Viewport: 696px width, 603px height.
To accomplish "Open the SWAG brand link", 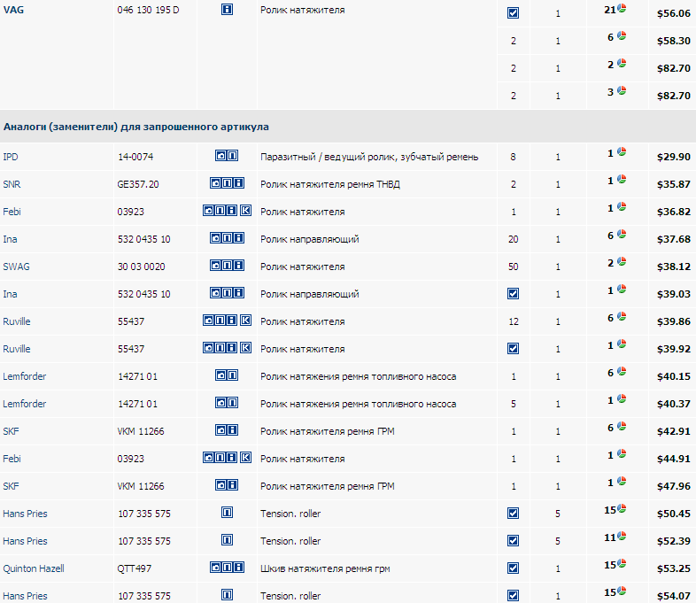I will (16, 267).
